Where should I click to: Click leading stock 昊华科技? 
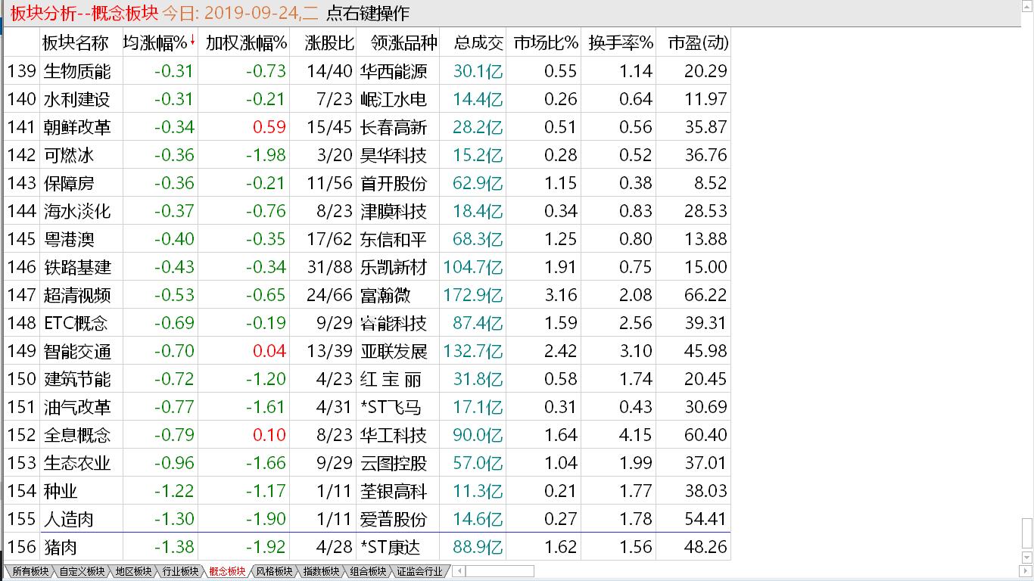coord(394,155)
